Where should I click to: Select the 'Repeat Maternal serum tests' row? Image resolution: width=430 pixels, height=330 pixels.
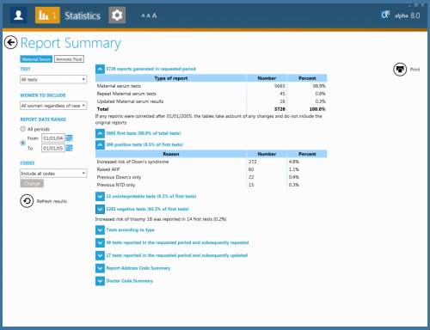click(x=212, y=94)
